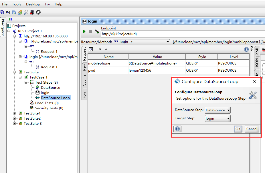
Task: Select the DataSource test step in tree
Action: tap(50, 88)
